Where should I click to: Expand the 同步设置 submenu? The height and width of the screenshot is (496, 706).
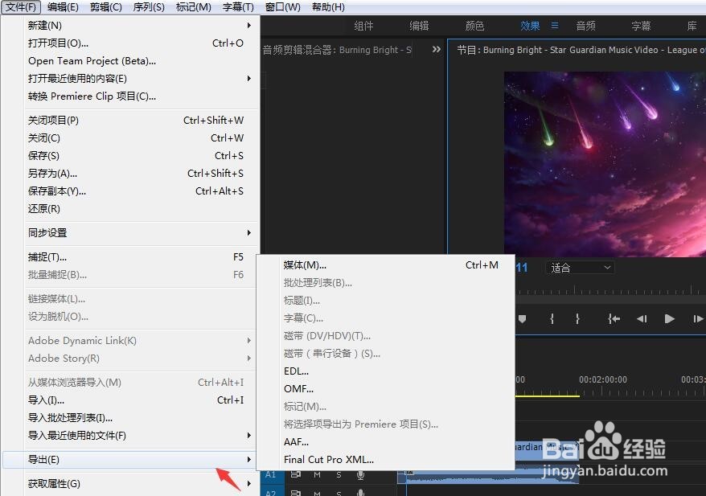[x=248, y=232]
